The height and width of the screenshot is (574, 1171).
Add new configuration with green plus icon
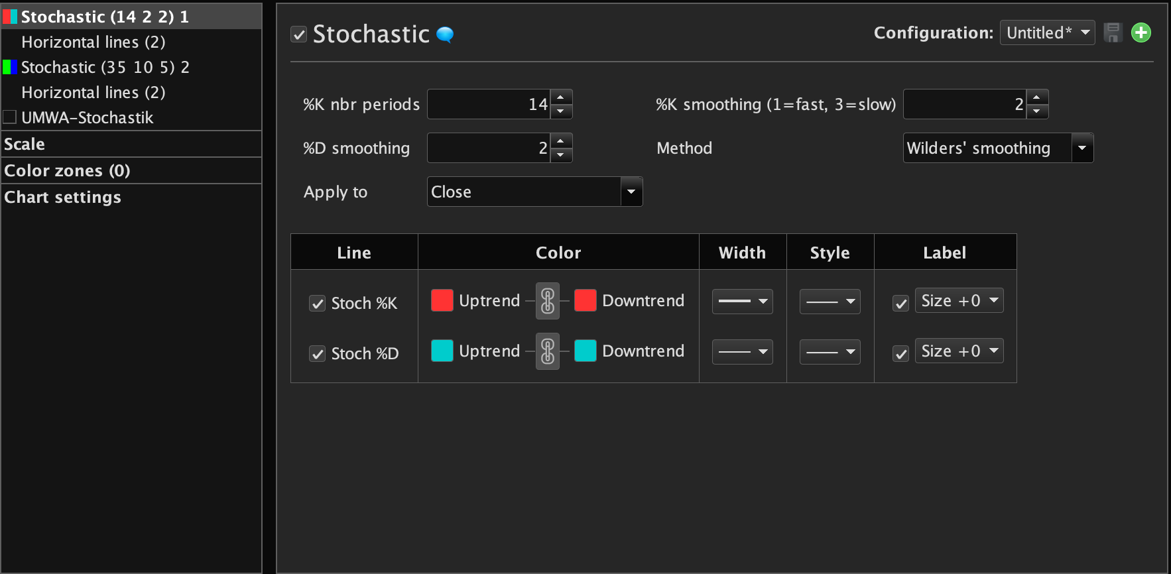(x=1140, y=32)
